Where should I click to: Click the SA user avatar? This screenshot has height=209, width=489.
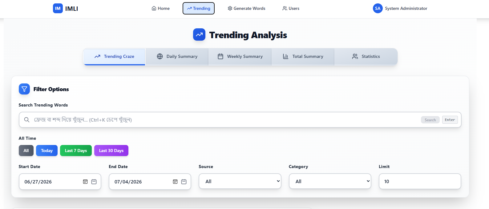378,8
